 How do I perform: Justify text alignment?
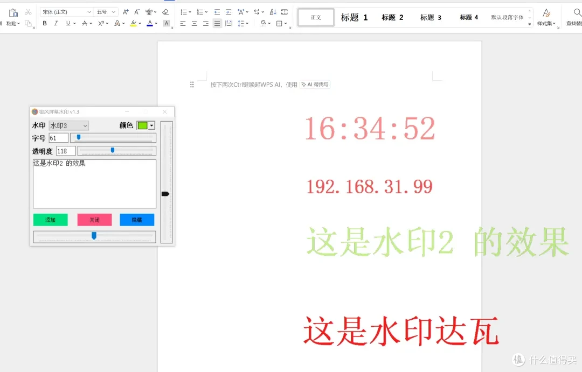click(x=217, y=23)
